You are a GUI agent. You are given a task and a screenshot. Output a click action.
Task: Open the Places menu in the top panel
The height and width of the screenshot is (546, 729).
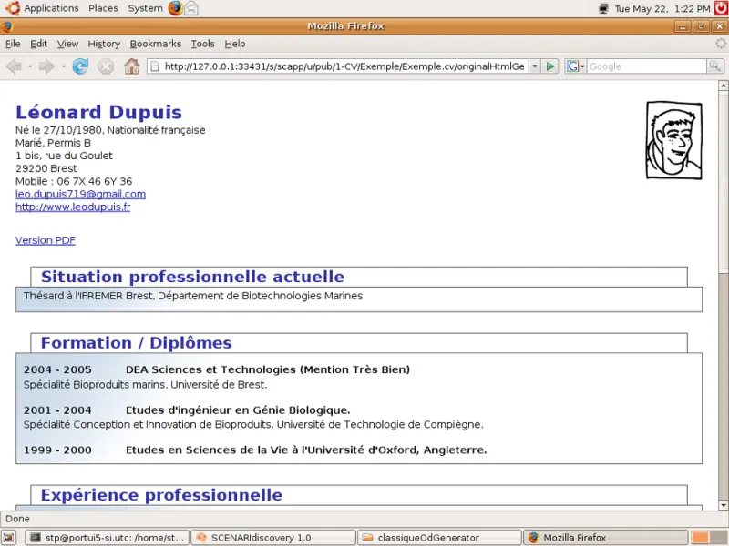(103, 8)
